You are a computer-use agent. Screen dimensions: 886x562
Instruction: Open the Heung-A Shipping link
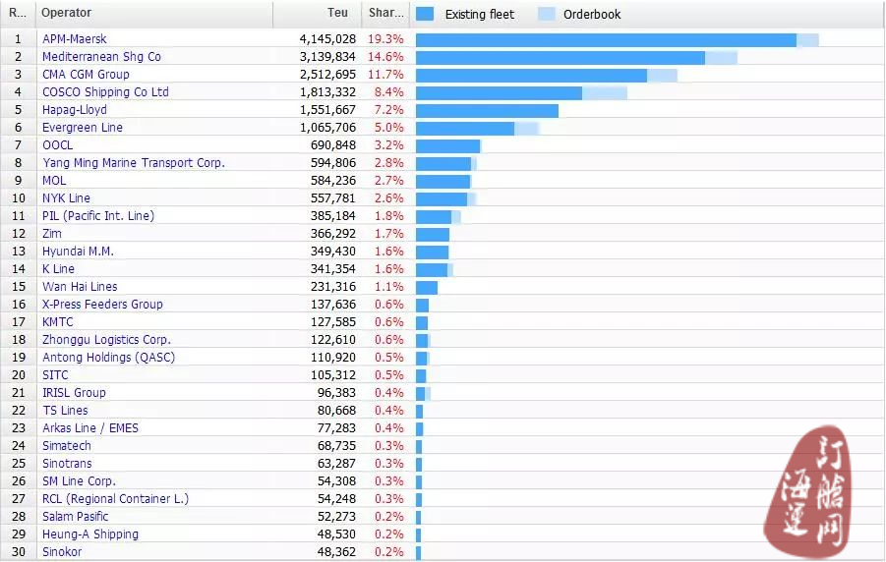90,534
